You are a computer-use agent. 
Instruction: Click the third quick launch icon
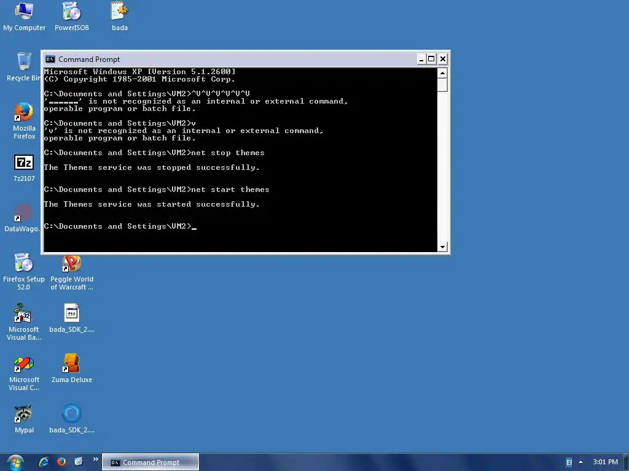[x=79, y=462]
